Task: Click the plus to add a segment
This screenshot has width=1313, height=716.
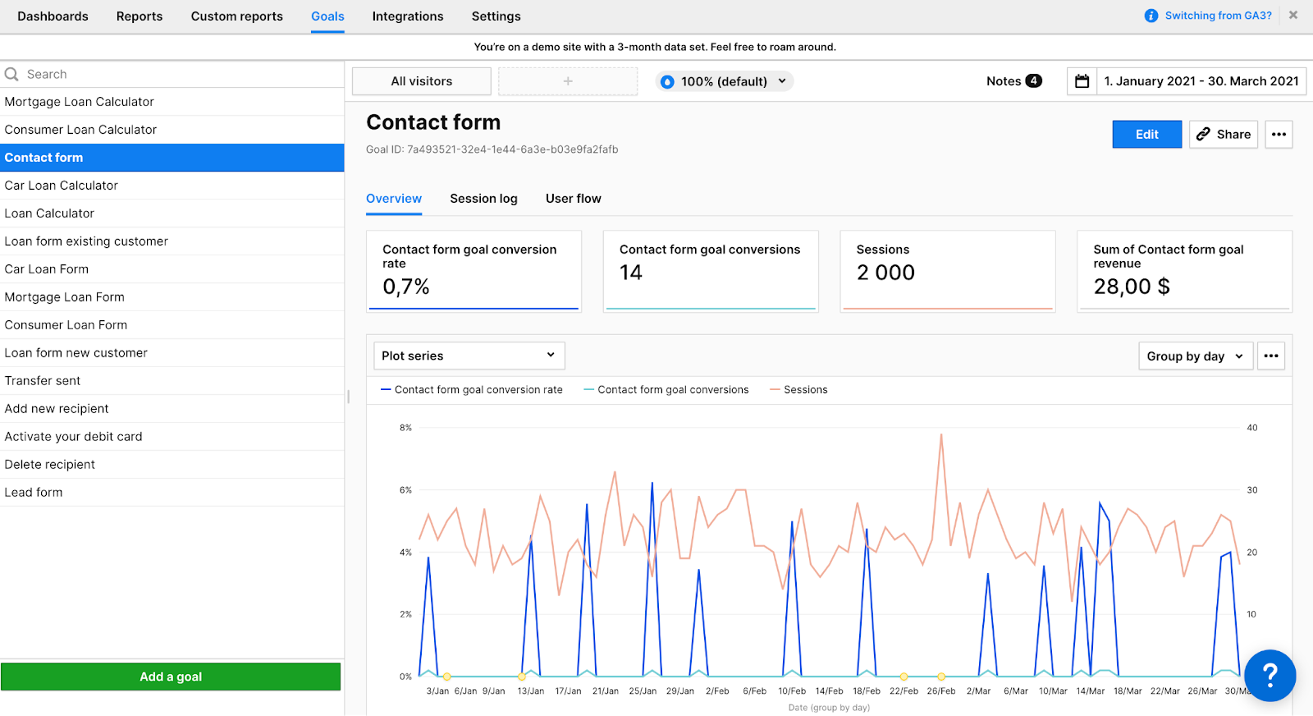Action: pos(568,81)
